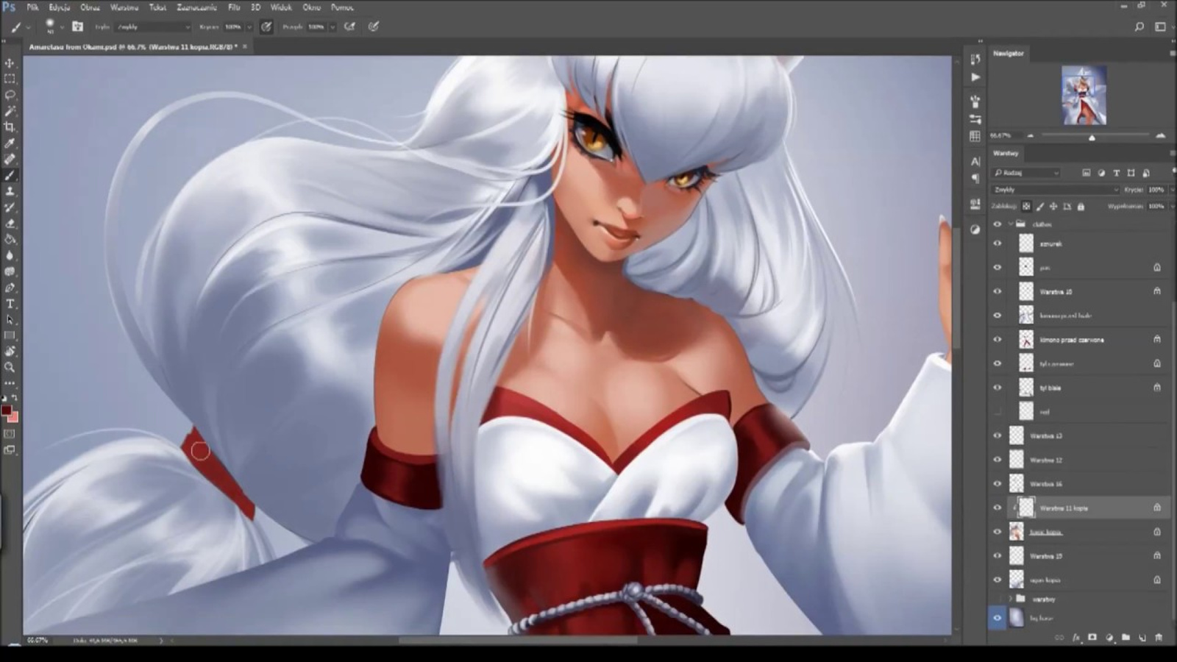Screen dimensions: 1177x662
Task: Filter layers by adjustment layer icon
Action: tap(1101, 173)
